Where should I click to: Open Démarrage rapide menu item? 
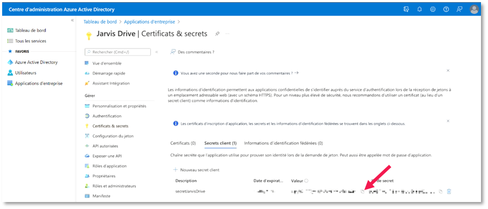109,73
